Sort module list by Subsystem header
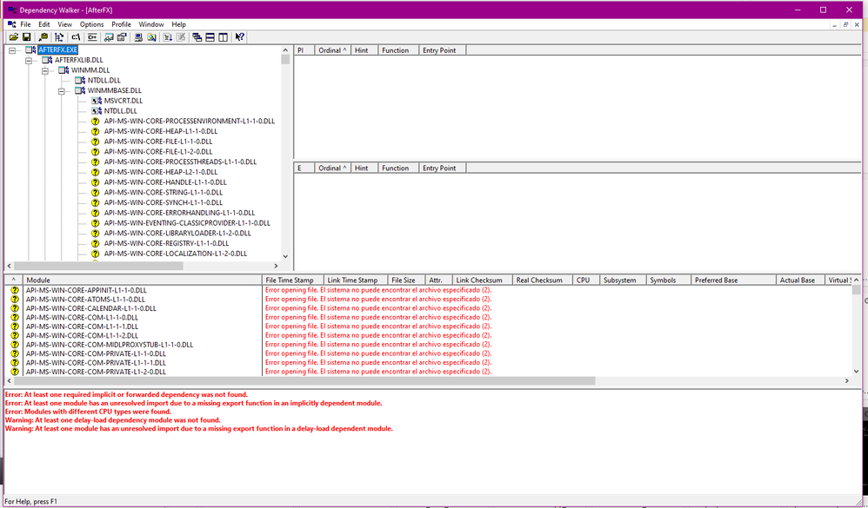 click(x=623, y=280)
